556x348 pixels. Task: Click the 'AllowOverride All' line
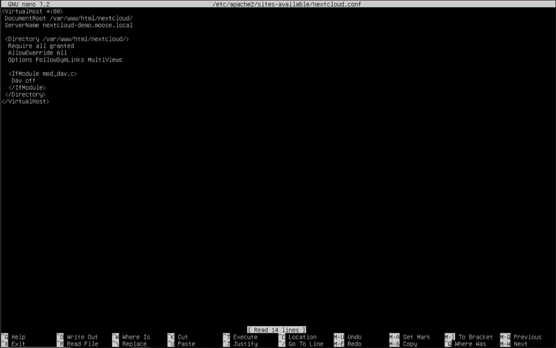[x=38, y=53]
